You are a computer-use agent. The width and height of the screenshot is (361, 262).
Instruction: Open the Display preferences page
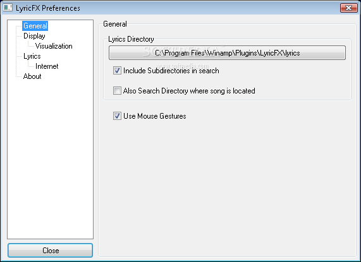(34, 36)
